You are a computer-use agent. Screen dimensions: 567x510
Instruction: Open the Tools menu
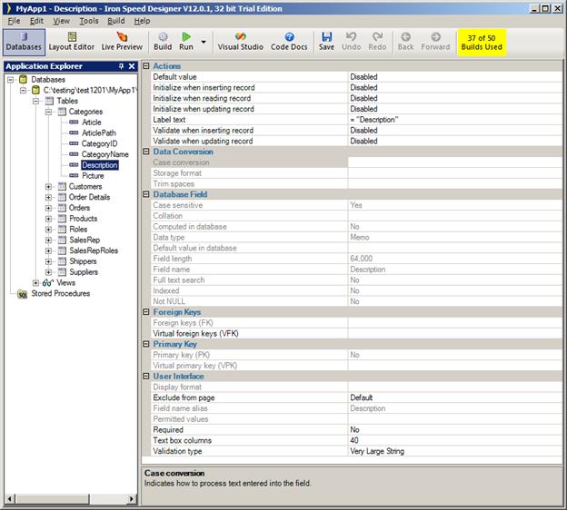click(88, 20)
